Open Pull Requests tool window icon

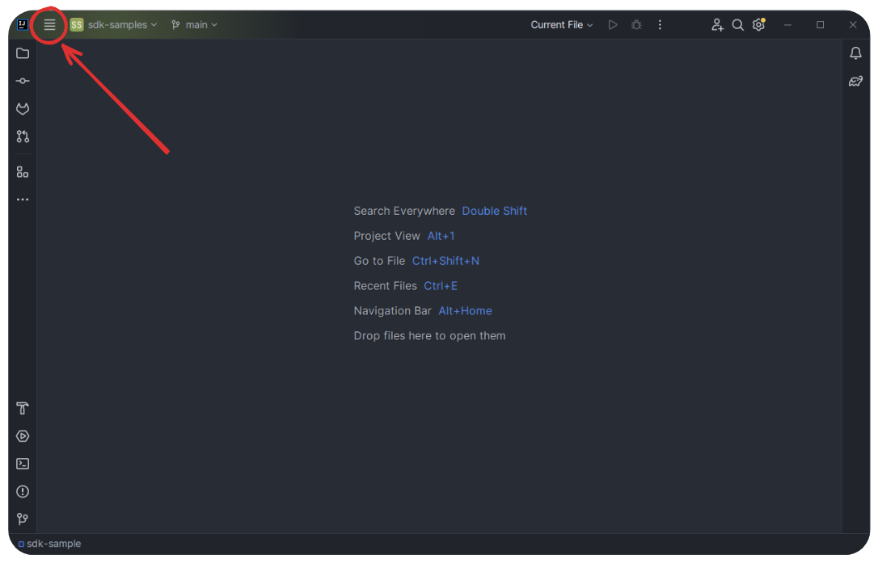click(x=23, y=136)
